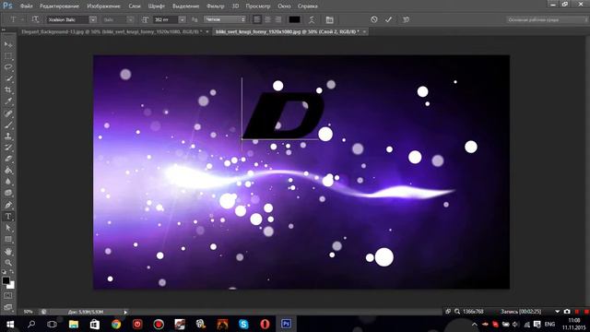Open the Windows Start menu
The width and height of the screenshot is (590, 332).
coord(10,324)
